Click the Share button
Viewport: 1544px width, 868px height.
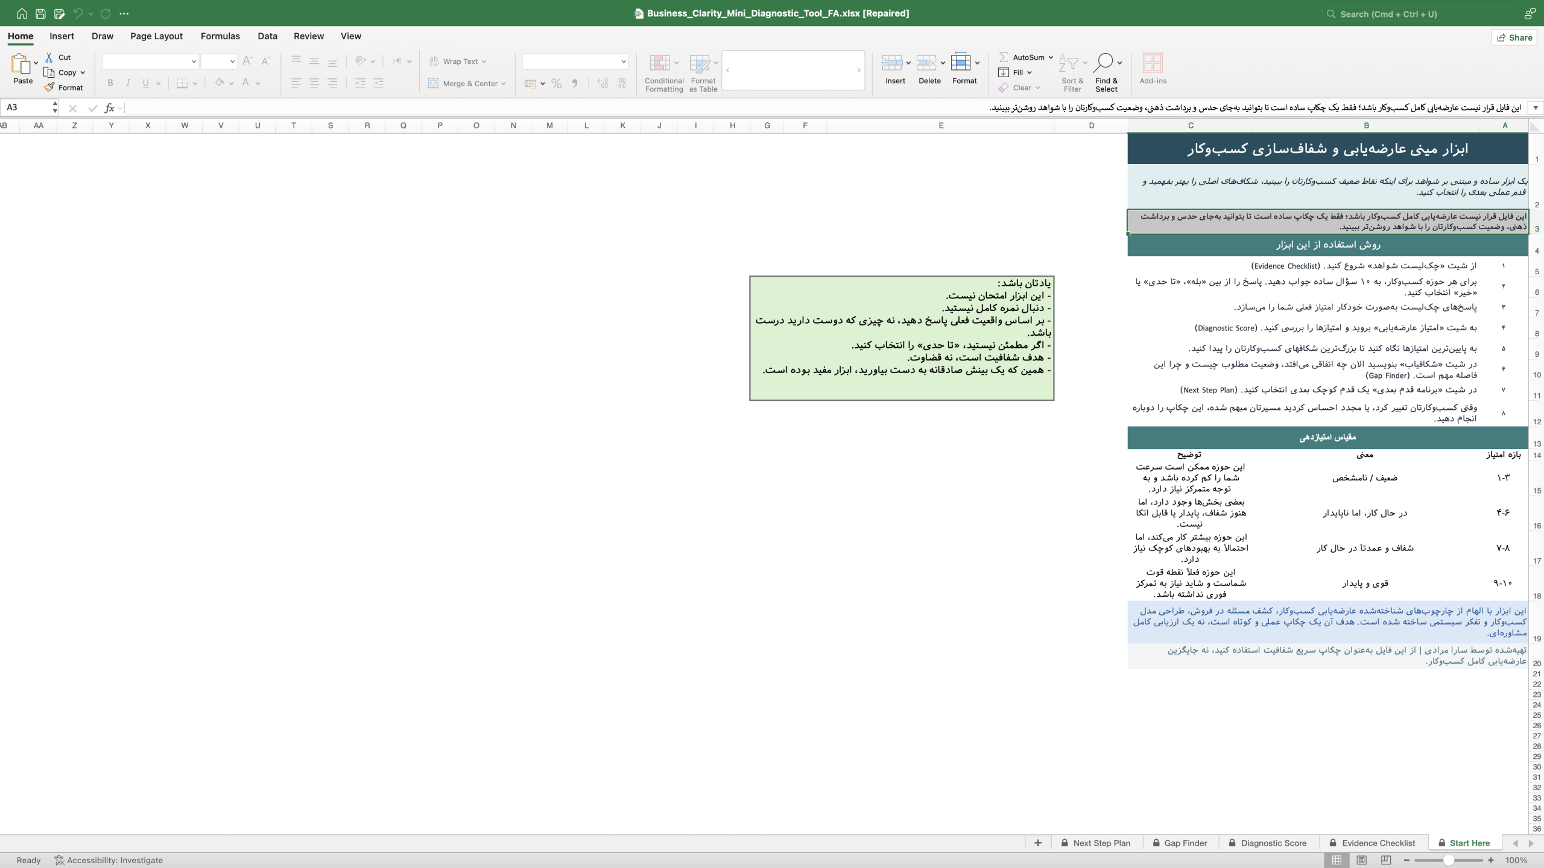pos(1514,37)
